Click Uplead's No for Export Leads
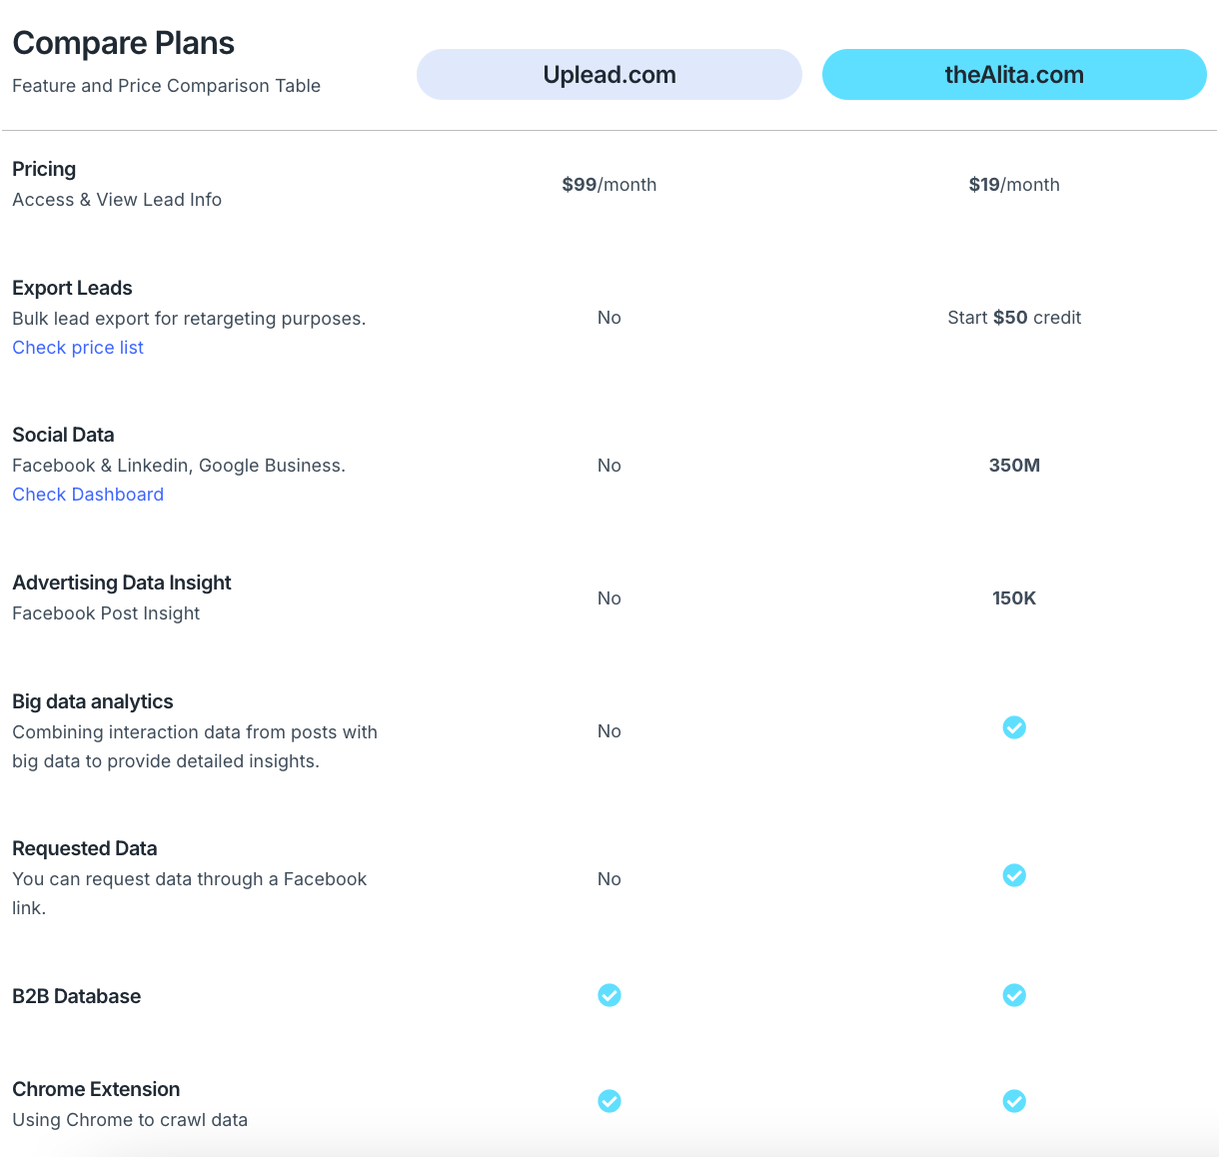Screen dimensions: 1219x1157 pyautogui.click(x=609, y=318)
